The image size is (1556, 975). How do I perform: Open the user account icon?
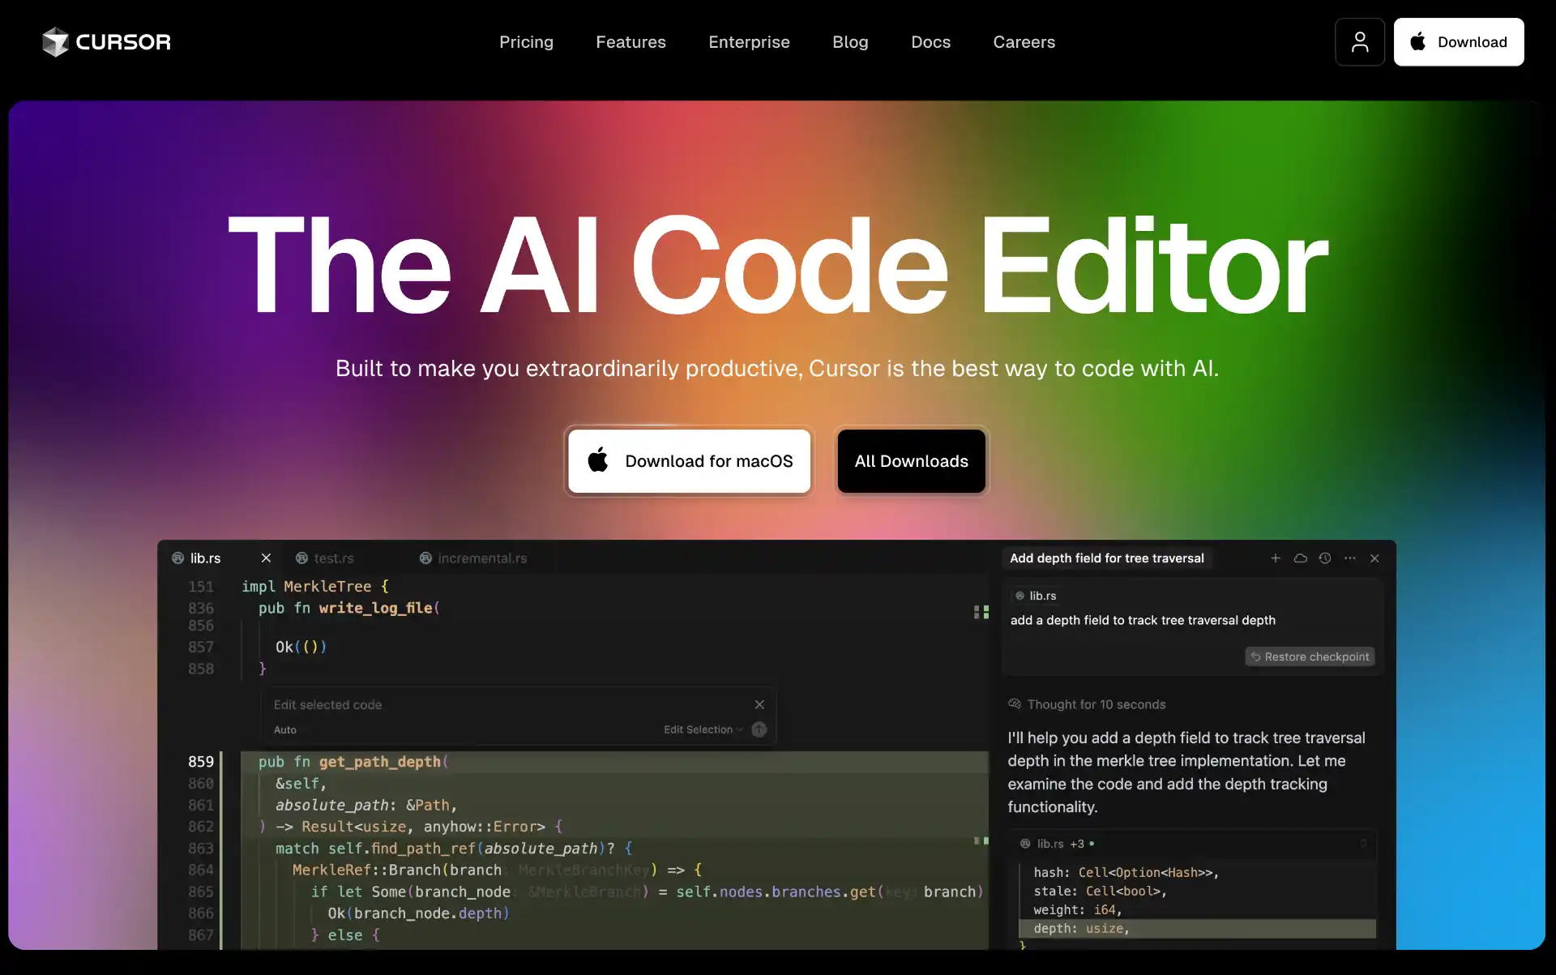click(1359, 42)
